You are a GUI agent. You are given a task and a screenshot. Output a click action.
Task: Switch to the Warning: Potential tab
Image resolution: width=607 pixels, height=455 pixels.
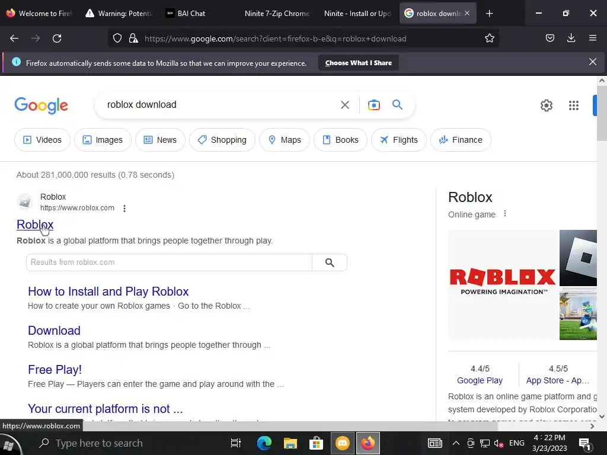pos(119,13)
